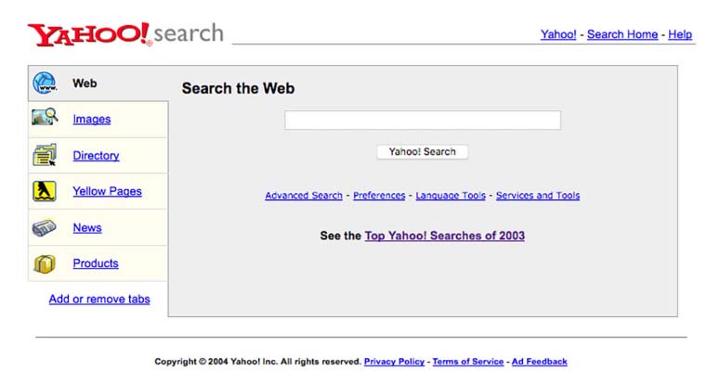Click the Products box icon
Viewport: 720px width, 384px height.
coord(44,263)
